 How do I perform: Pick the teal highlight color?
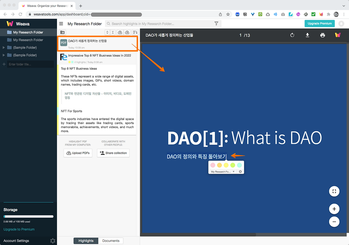pyautogui.click(x=239, y=165)
